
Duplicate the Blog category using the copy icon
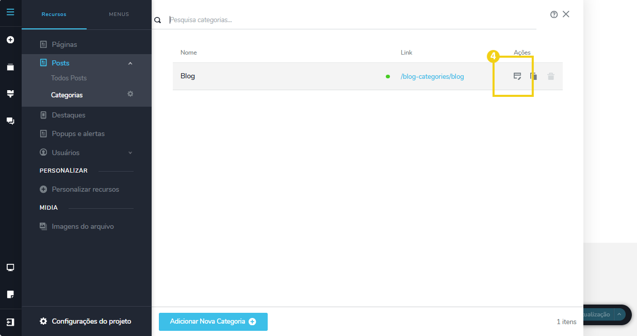pyautogui.click(x=534, y=76)
